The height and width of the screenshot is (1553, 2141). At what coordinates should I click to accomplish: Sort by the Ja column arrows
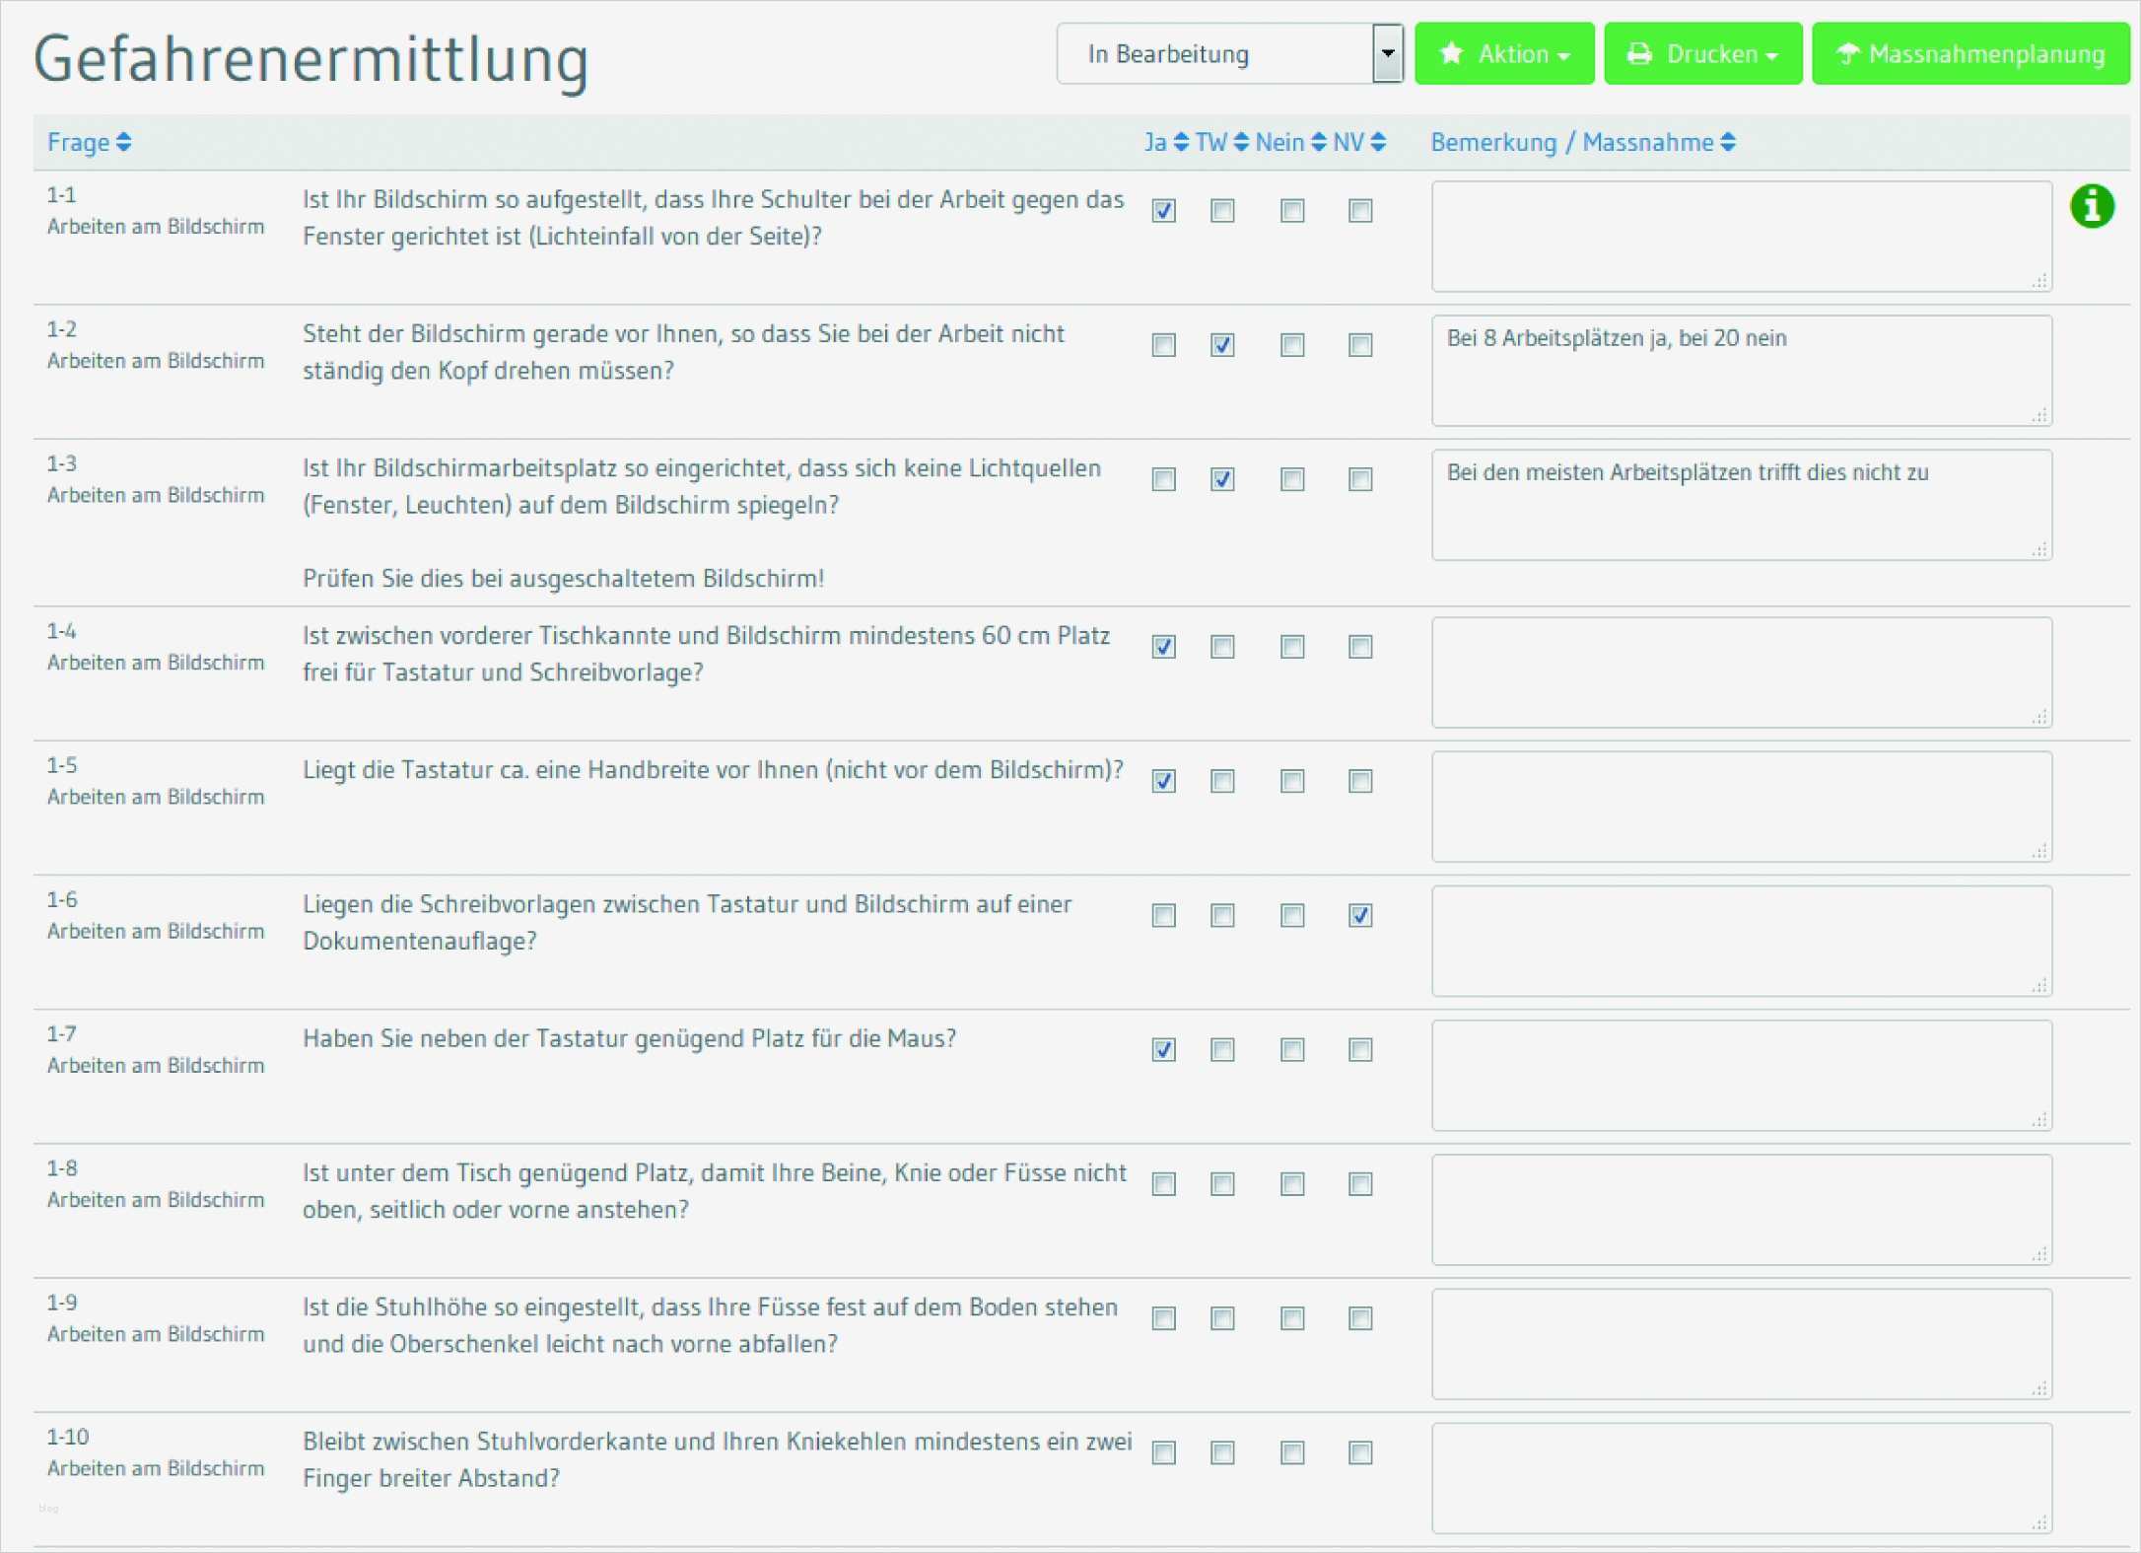coord(1181,143)
